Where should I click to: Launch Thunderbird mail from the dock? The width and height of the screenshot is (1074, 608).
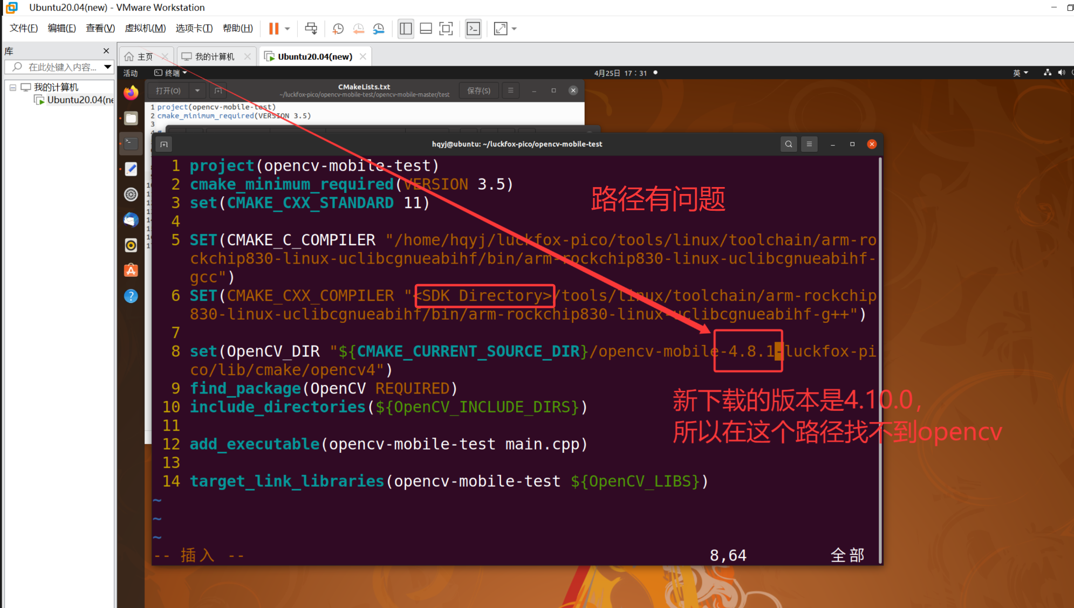click(131, 220)
